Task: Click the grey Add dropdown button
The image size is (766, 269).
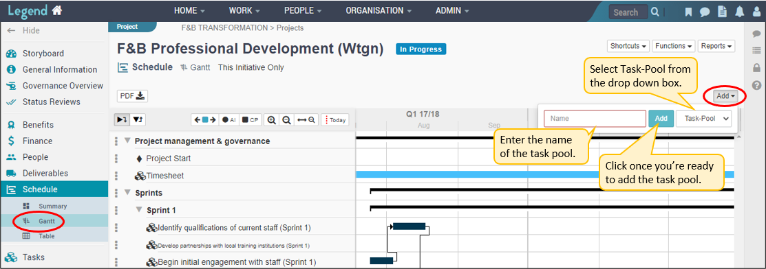Action: click(x=725, y=97)
